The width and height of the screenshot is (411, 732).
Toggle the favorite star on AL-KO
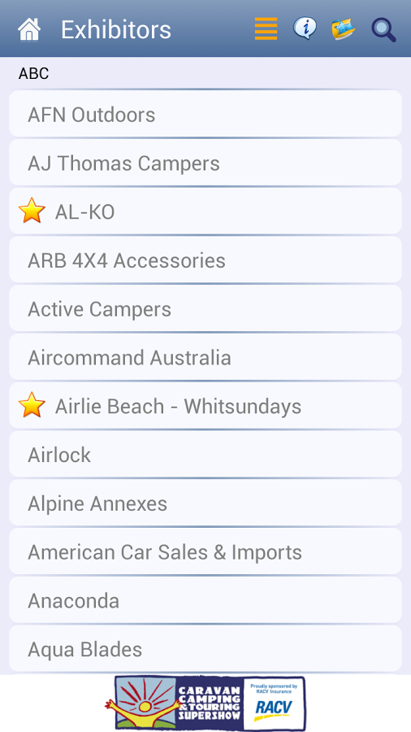(32, 211)
